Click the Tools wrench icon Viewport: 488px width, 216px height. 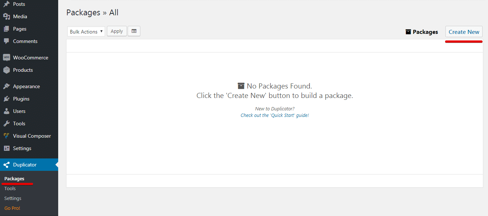coord(7,123)
